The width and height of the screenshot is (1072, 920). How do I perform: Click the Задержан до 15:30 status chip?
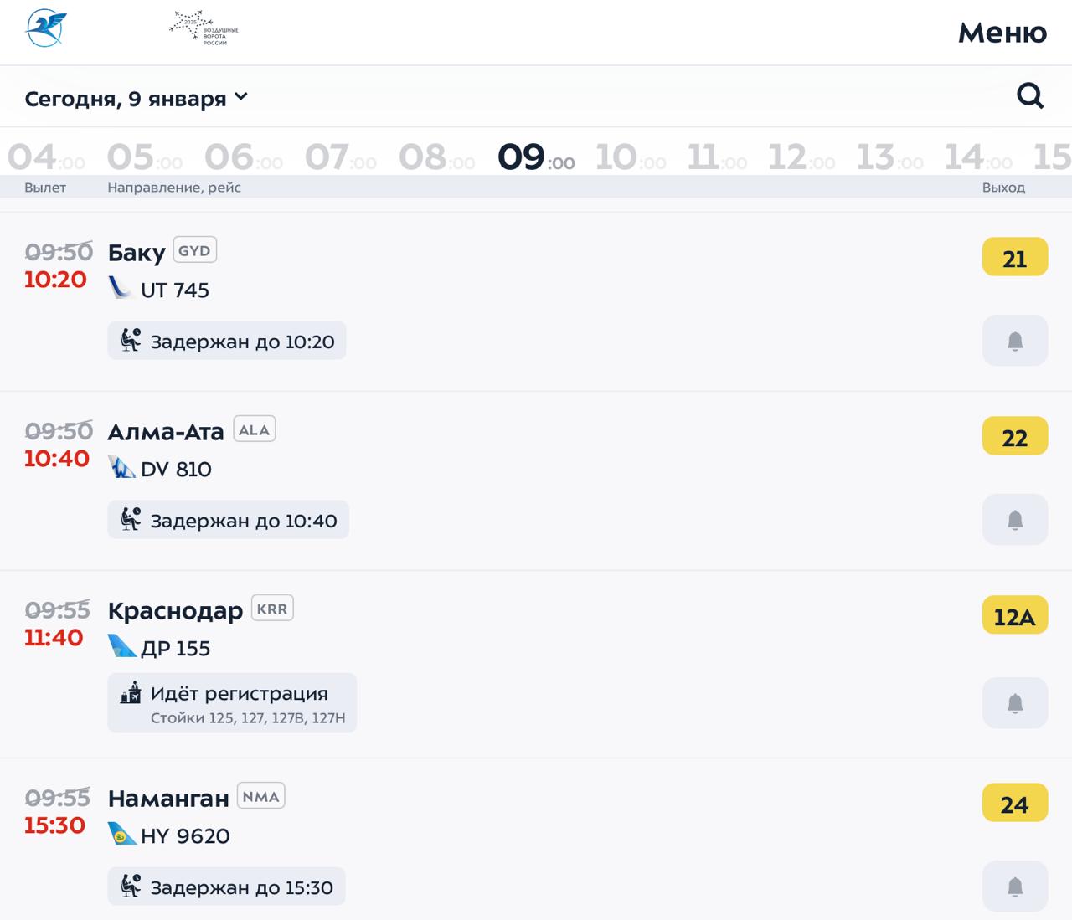tap(226, 886)
